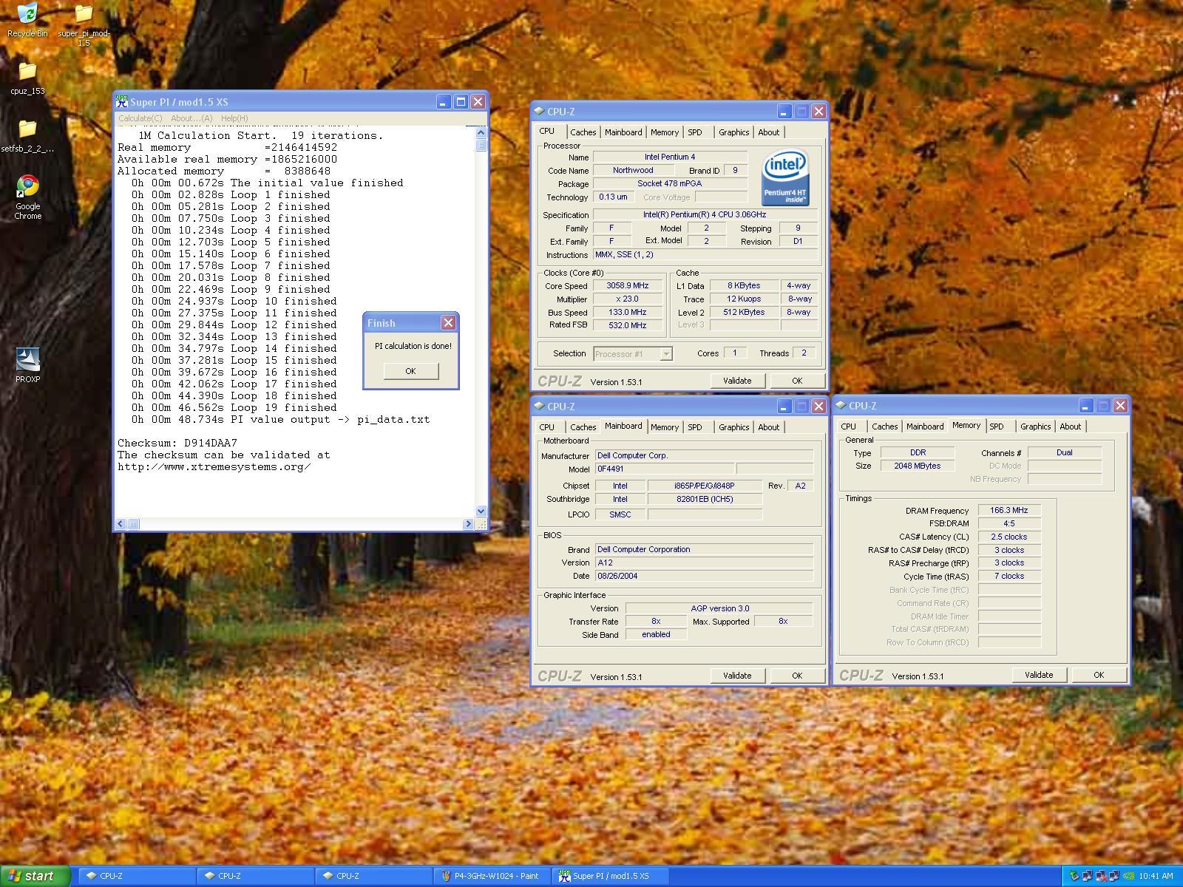Switch to P4-3GHz-W1024 Paint taskbar item

coord(491,876)
